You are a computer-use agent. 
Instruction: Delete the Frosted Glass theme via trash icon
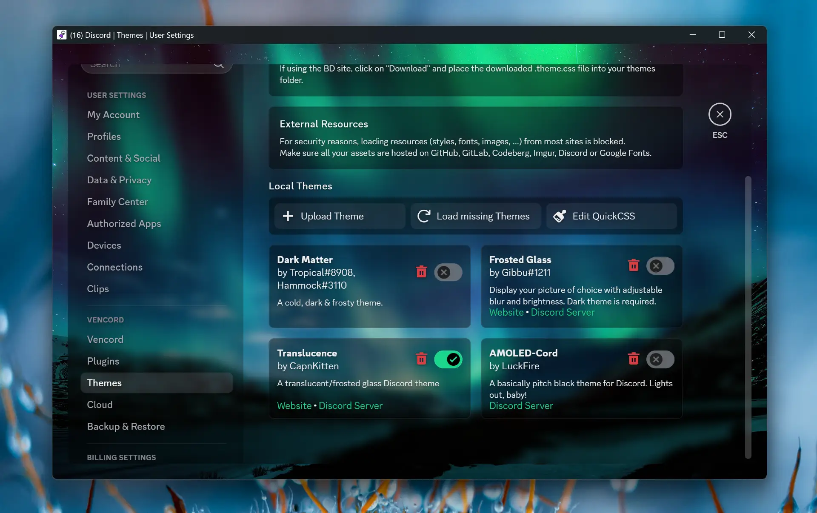click(x=633, y=265)
